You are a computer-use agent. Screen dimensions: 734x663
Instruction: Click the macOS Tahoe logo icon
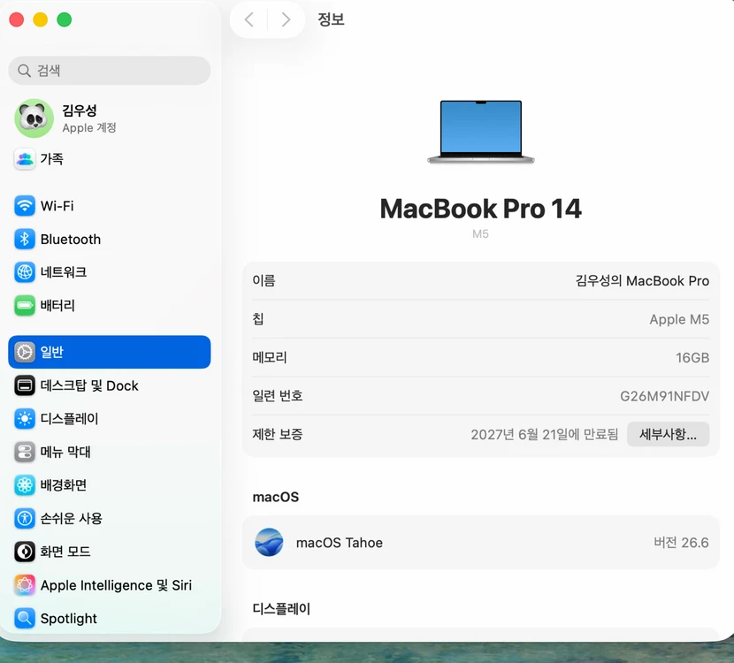pyautogui.click(x=269, y=542)
